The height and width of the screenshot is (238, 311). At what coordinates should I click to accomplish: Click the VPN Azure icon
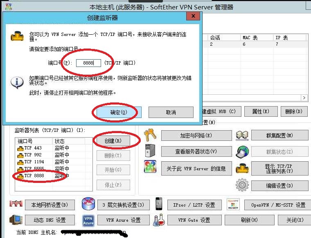click(88, 220)
